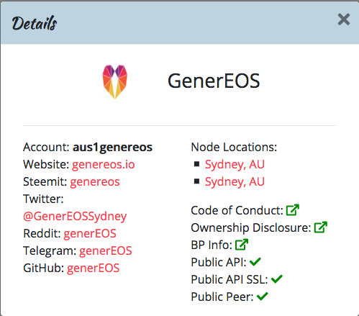Open the Steemit genereos profile link
This screenshot has width=359, height=316.
[x=95, y=182]
